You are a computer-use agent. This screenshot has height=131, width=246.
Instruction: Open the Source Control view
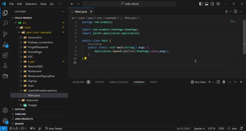[x=5, y=34]
